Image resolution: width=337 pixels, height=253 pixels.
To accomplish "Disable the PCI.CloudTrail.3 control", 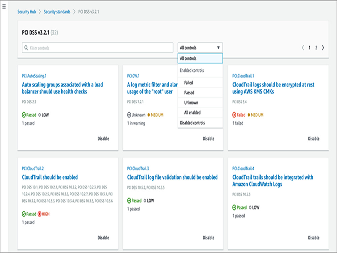I will click(x=209, y=237).
